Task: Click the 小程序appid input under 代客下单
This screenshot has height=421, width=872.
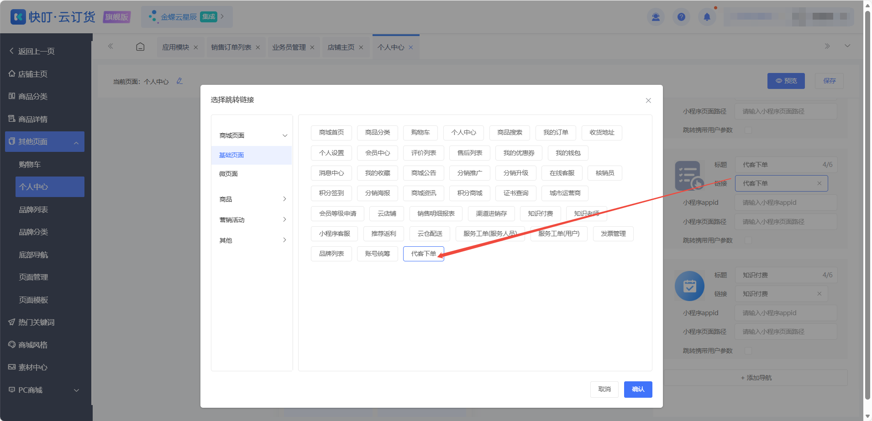Action: pos(786,203)
